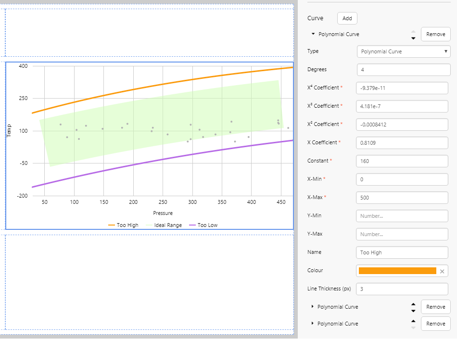
Task: Move third Polynomial Curve up with arrow
Action: (x=413, y=321)
